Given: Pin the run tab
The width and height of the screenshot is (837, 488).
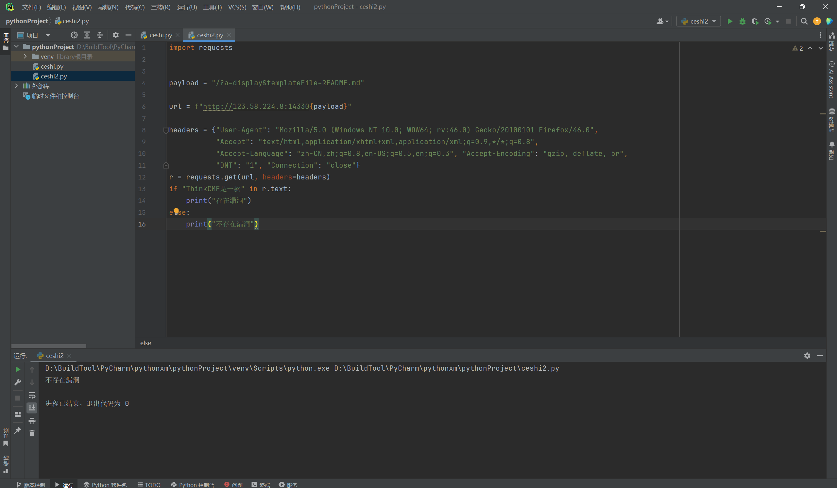Looking at the screenshot, I should click(x=18, y=430).
